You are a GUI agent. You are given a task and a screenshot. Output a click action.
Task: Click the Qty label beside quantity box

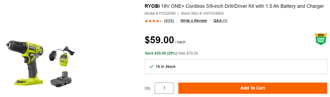[x=148, y=88]
